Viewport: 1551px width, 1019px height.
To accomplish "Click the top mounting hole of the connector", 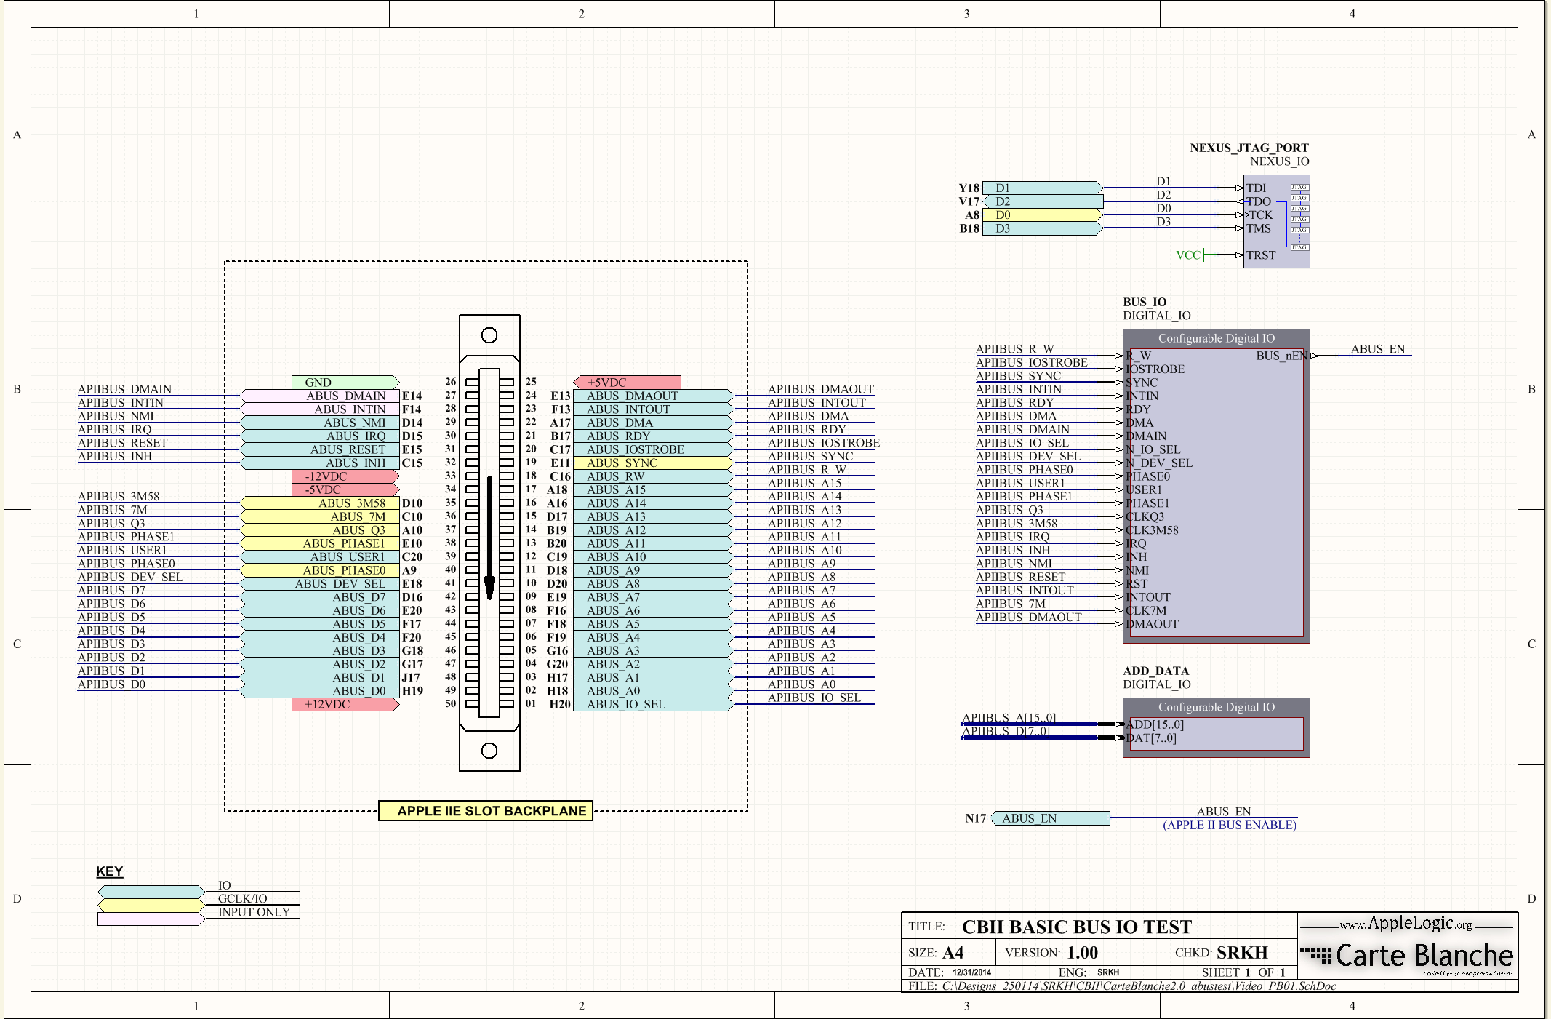I will click(x=489, y=335).
